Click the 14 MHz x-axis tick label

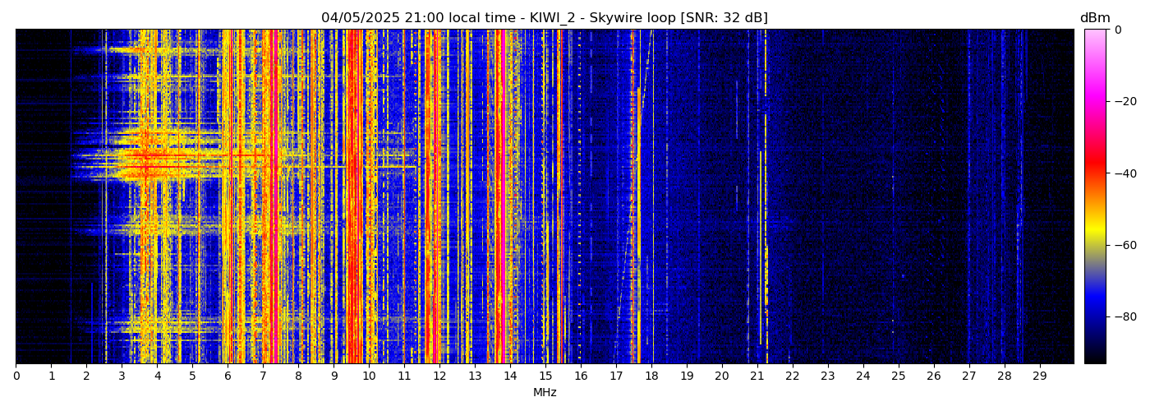pyautogui.click(x=510, y=376)
